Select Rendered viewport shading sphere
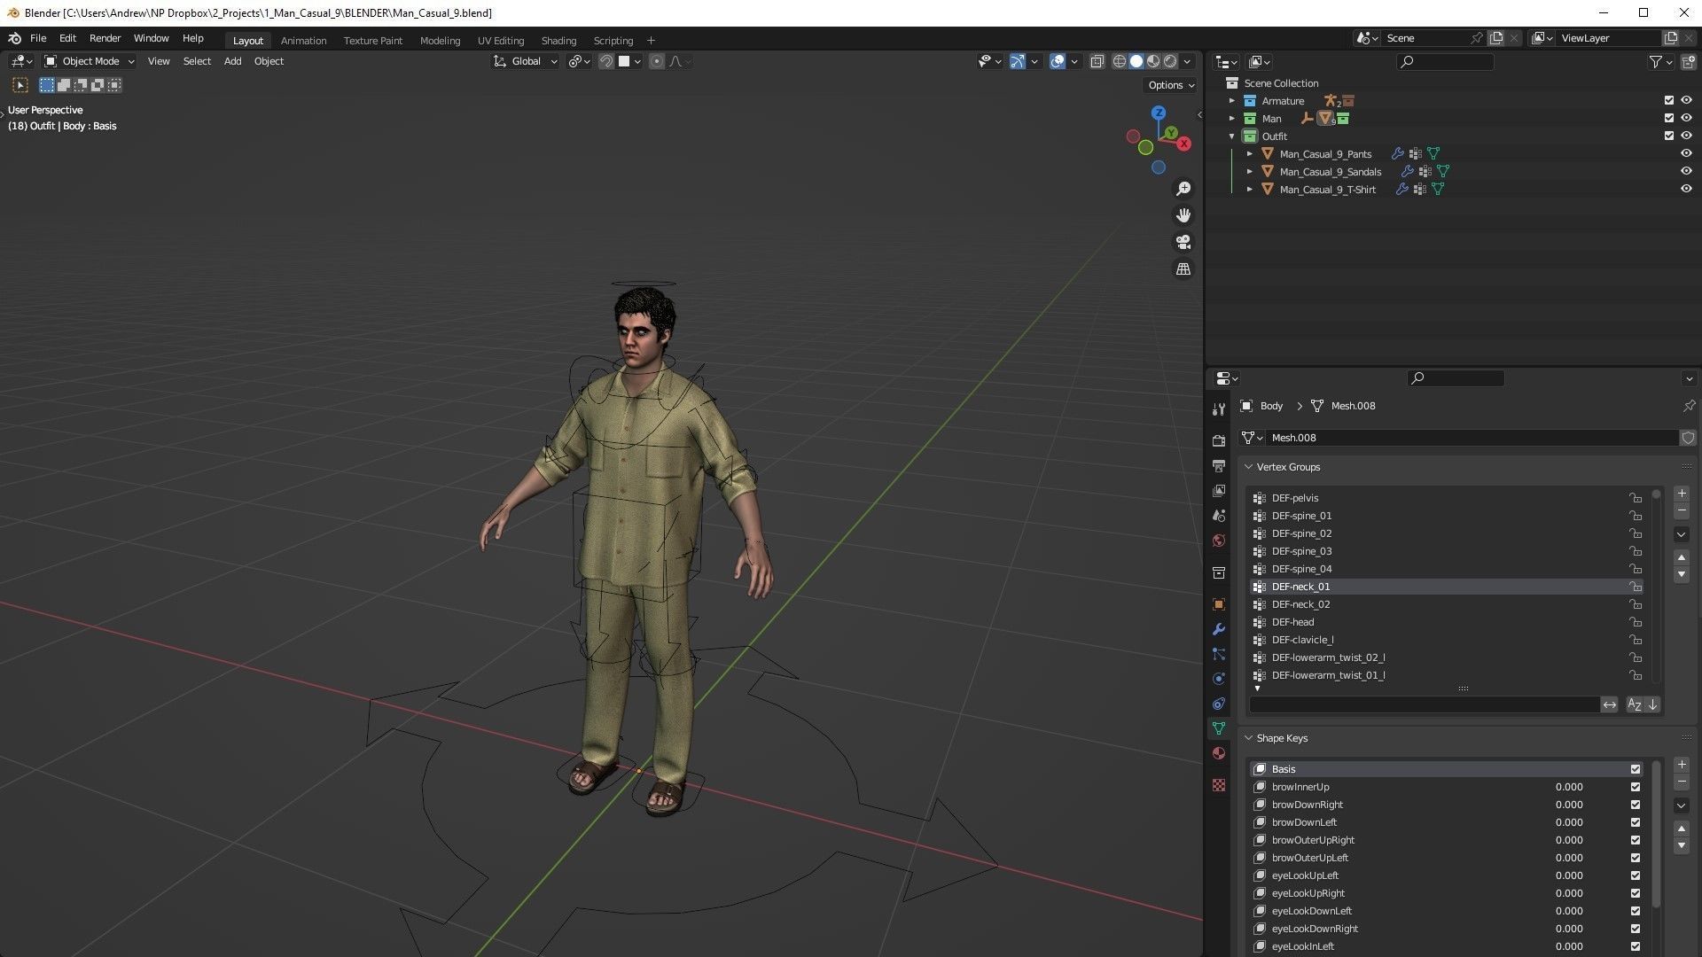The height and width of the screenshot is (957, 1702). click(1170, 61)
